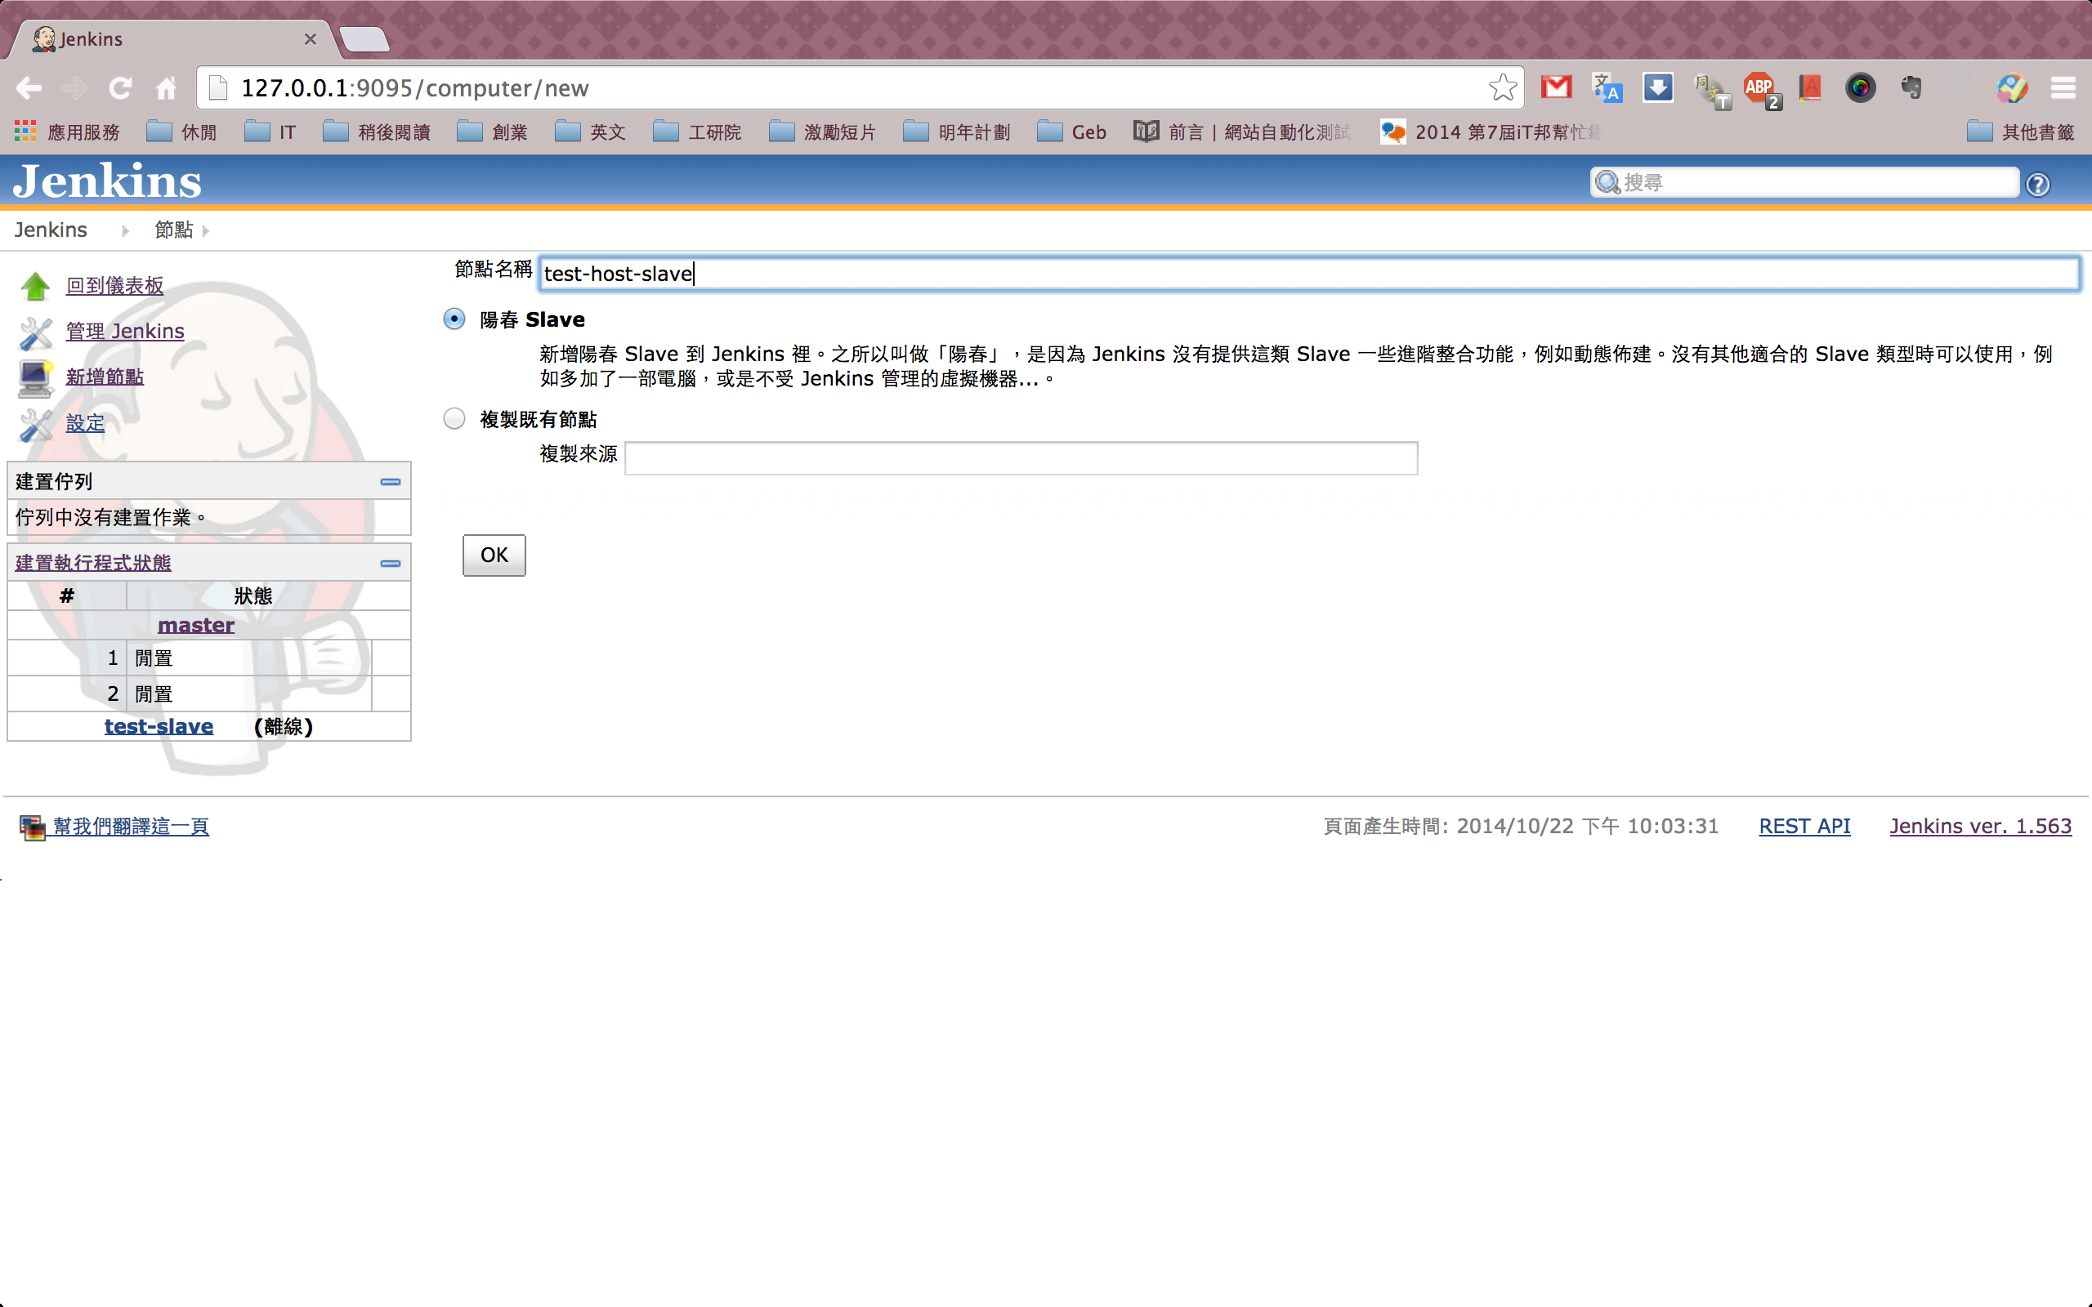Open the test-slave node link
2092x1307 pixels.
coord(159,726)
